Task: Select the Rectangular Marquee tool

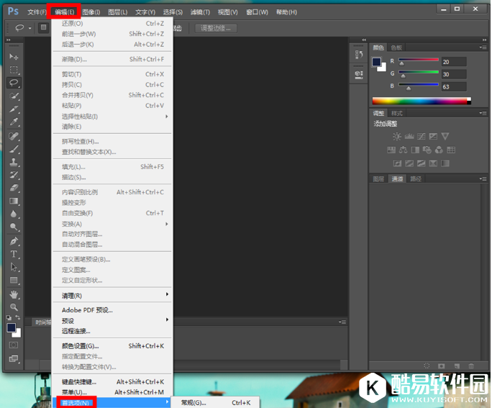Action: [x=14, y=70]
